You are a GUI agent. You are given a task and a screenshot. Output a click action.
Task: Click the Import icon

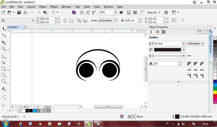82,13
